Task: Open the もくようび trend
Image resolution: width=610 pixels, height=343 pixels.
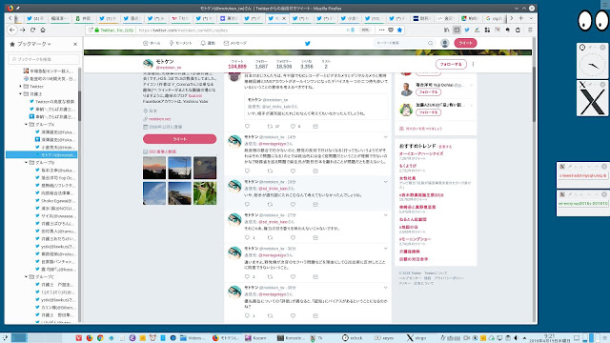Action: pyautogui.click(x=408, y=166)
